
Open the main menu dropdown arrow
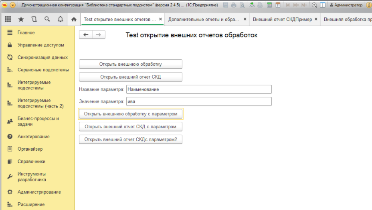13,5
